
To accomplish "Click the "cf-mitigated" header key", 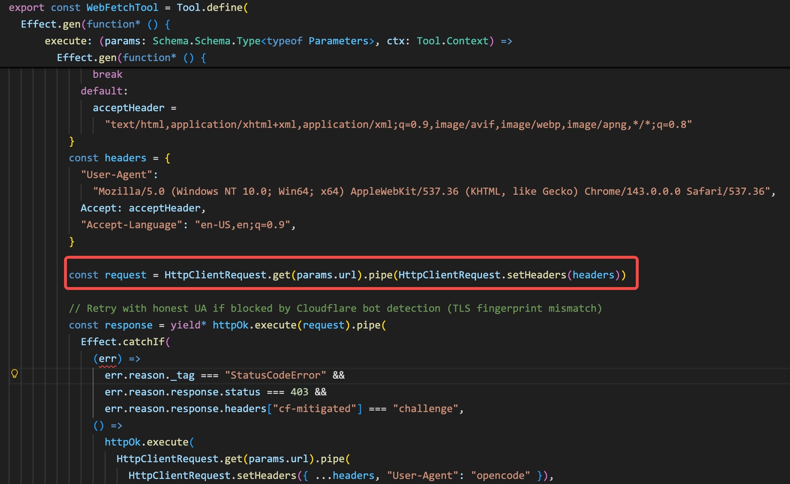I will [x=314, y=409].
